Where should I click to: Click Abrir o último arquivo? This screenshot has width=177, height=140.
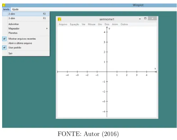[x=20, y=43]
